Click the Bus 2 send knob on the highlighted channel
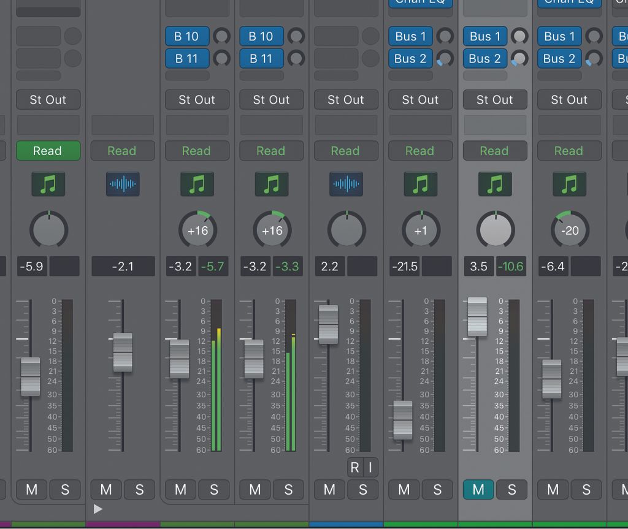This screenshot has height=529, width=628. tap(520, 59)
